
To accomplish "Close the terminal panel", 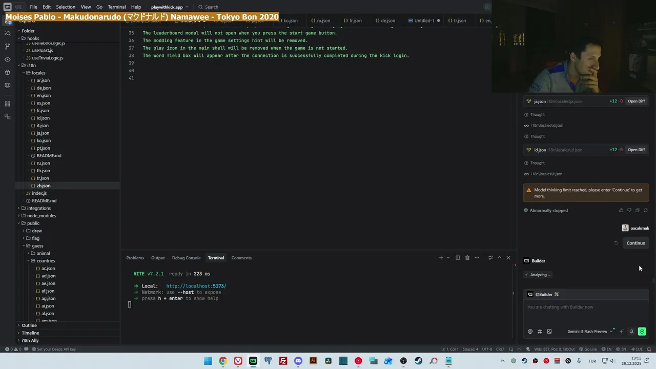I will tap(508, 258).
